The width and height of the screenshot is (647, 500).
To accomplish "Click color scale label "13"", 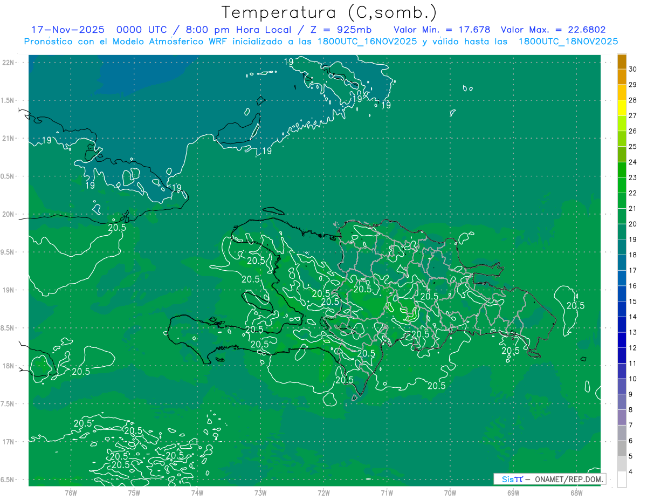I will pos(632,332).
